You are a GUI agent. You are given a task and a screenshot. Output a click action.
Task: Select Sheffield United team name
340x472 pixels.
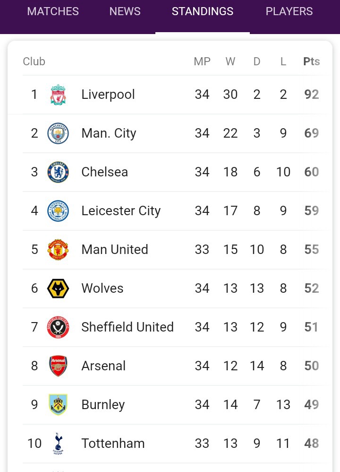127,327
